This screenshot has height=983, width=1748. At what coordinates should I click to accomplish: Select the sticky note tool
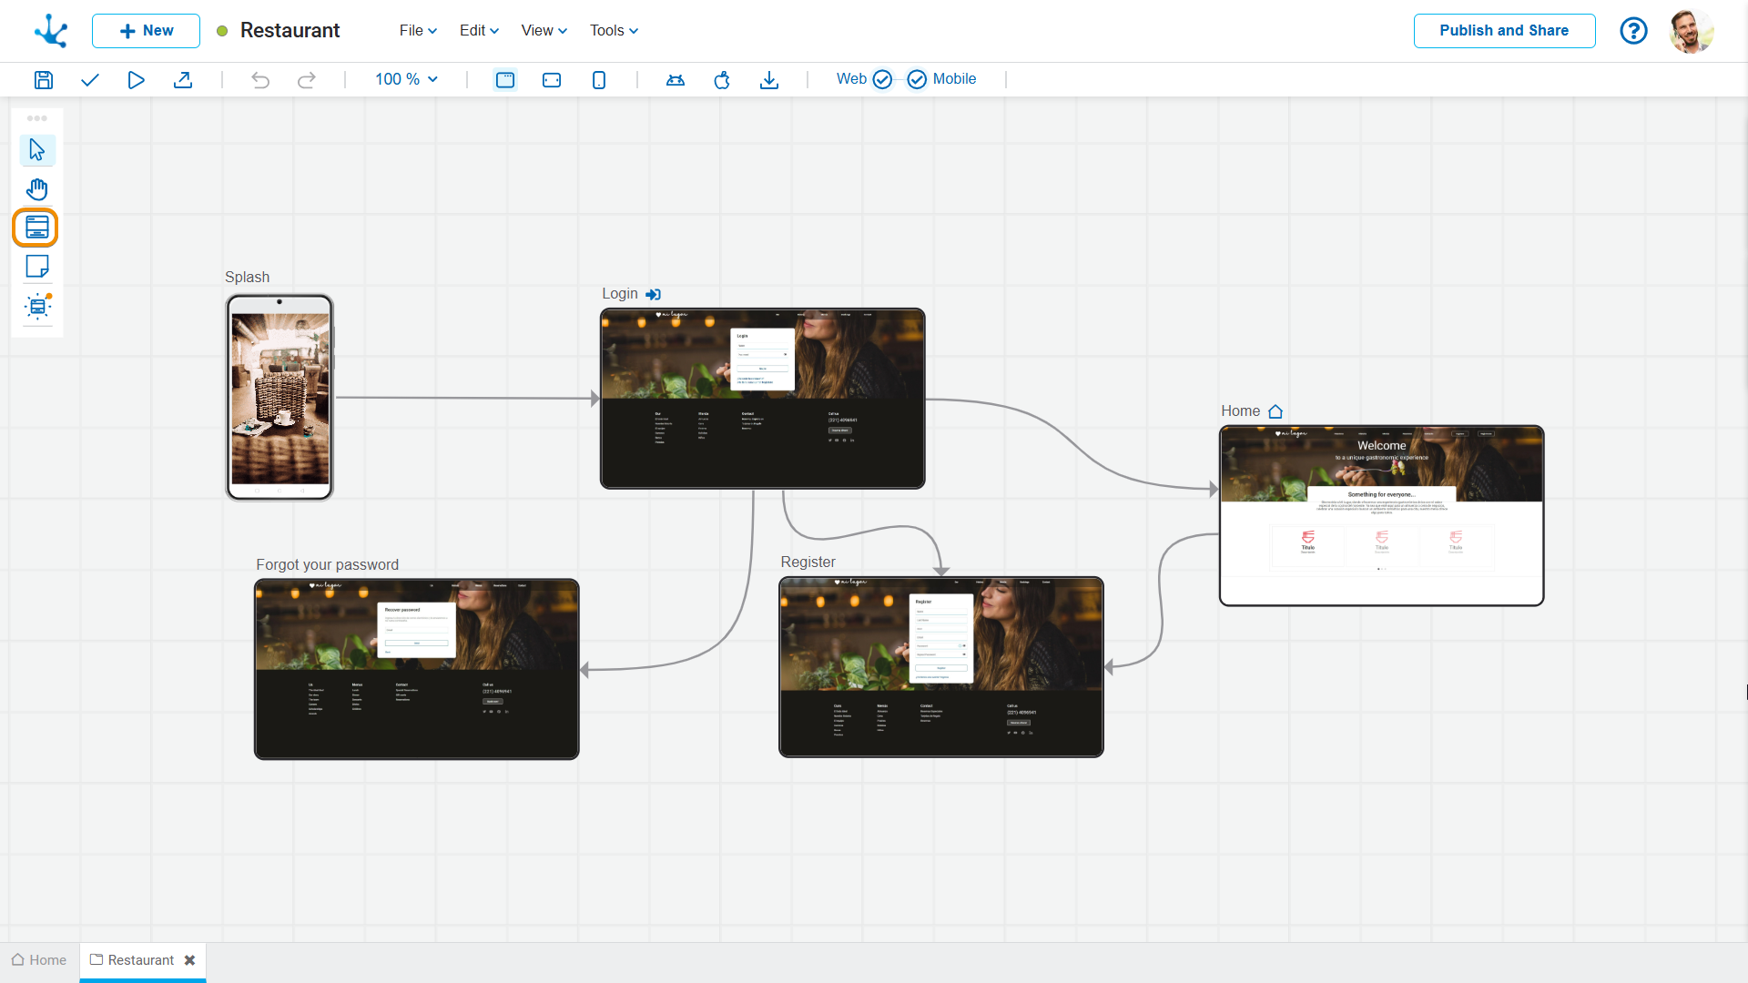pos(37,267)
